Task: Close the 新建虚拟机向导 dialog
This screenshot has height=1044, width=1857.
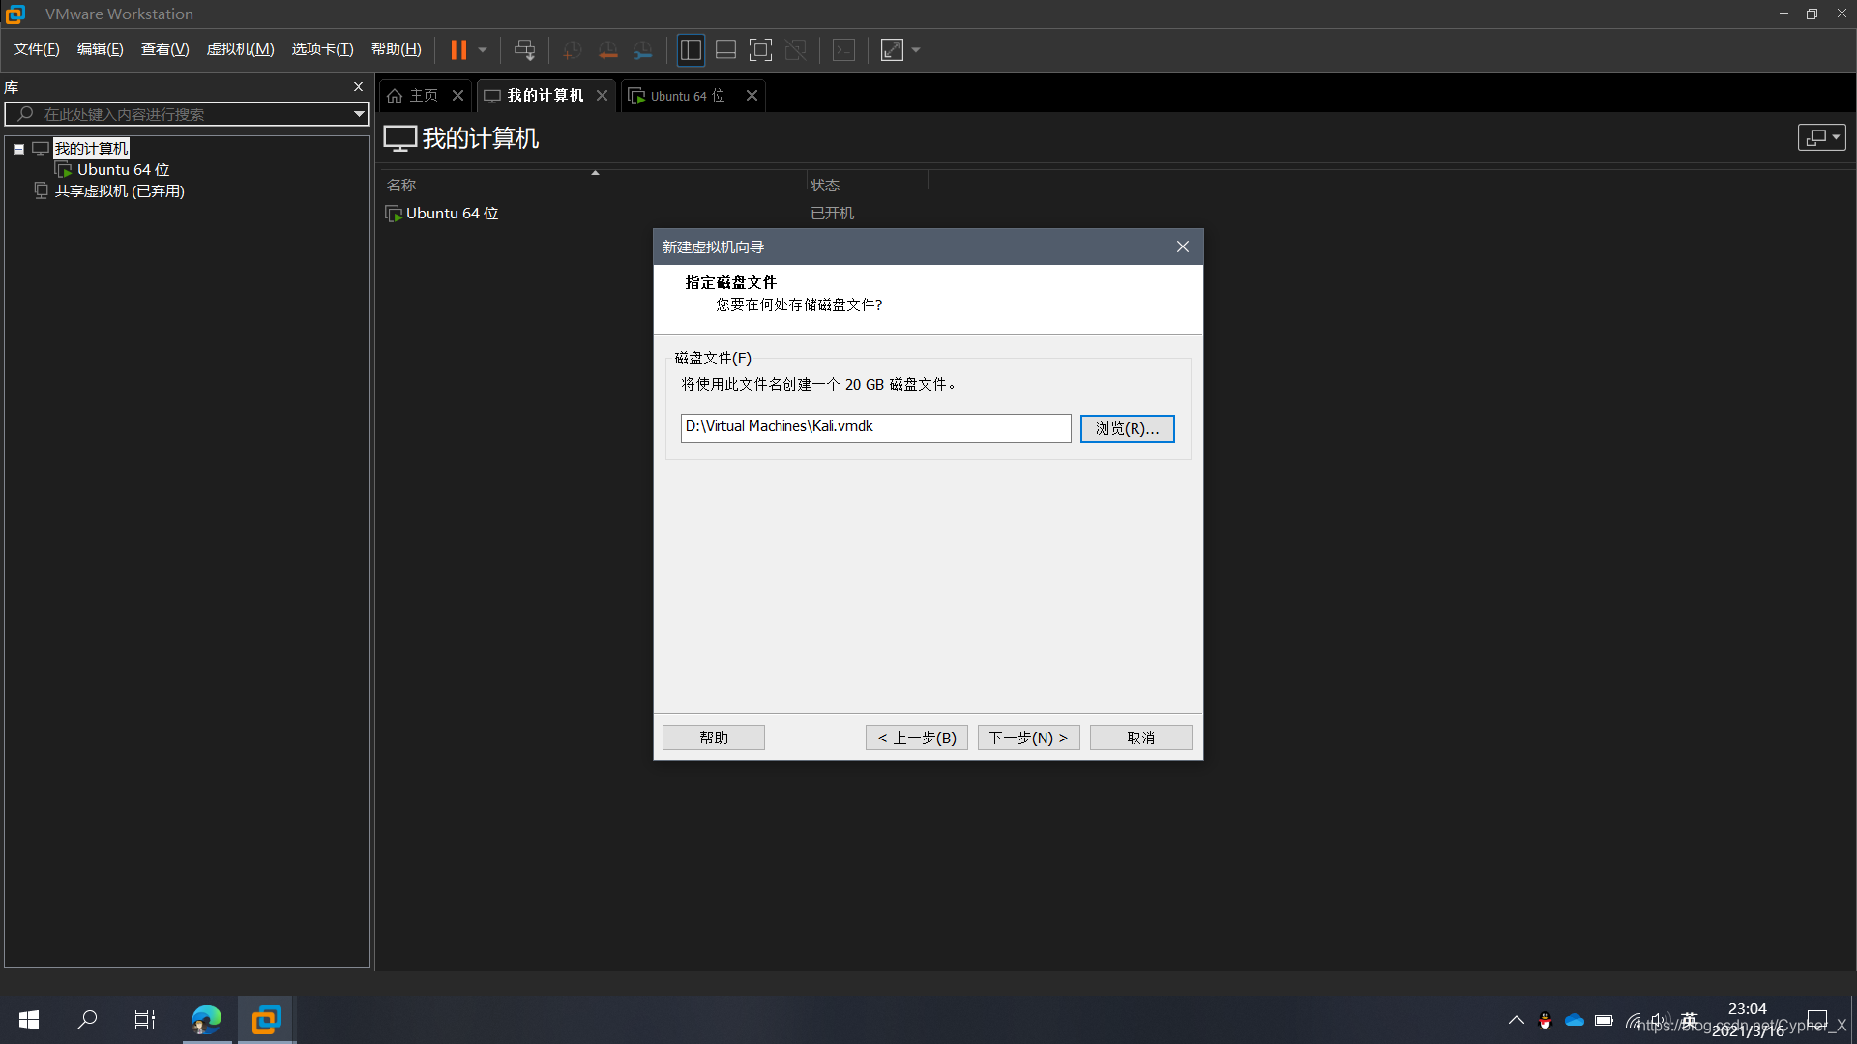Action: [x=1182, y=247]
